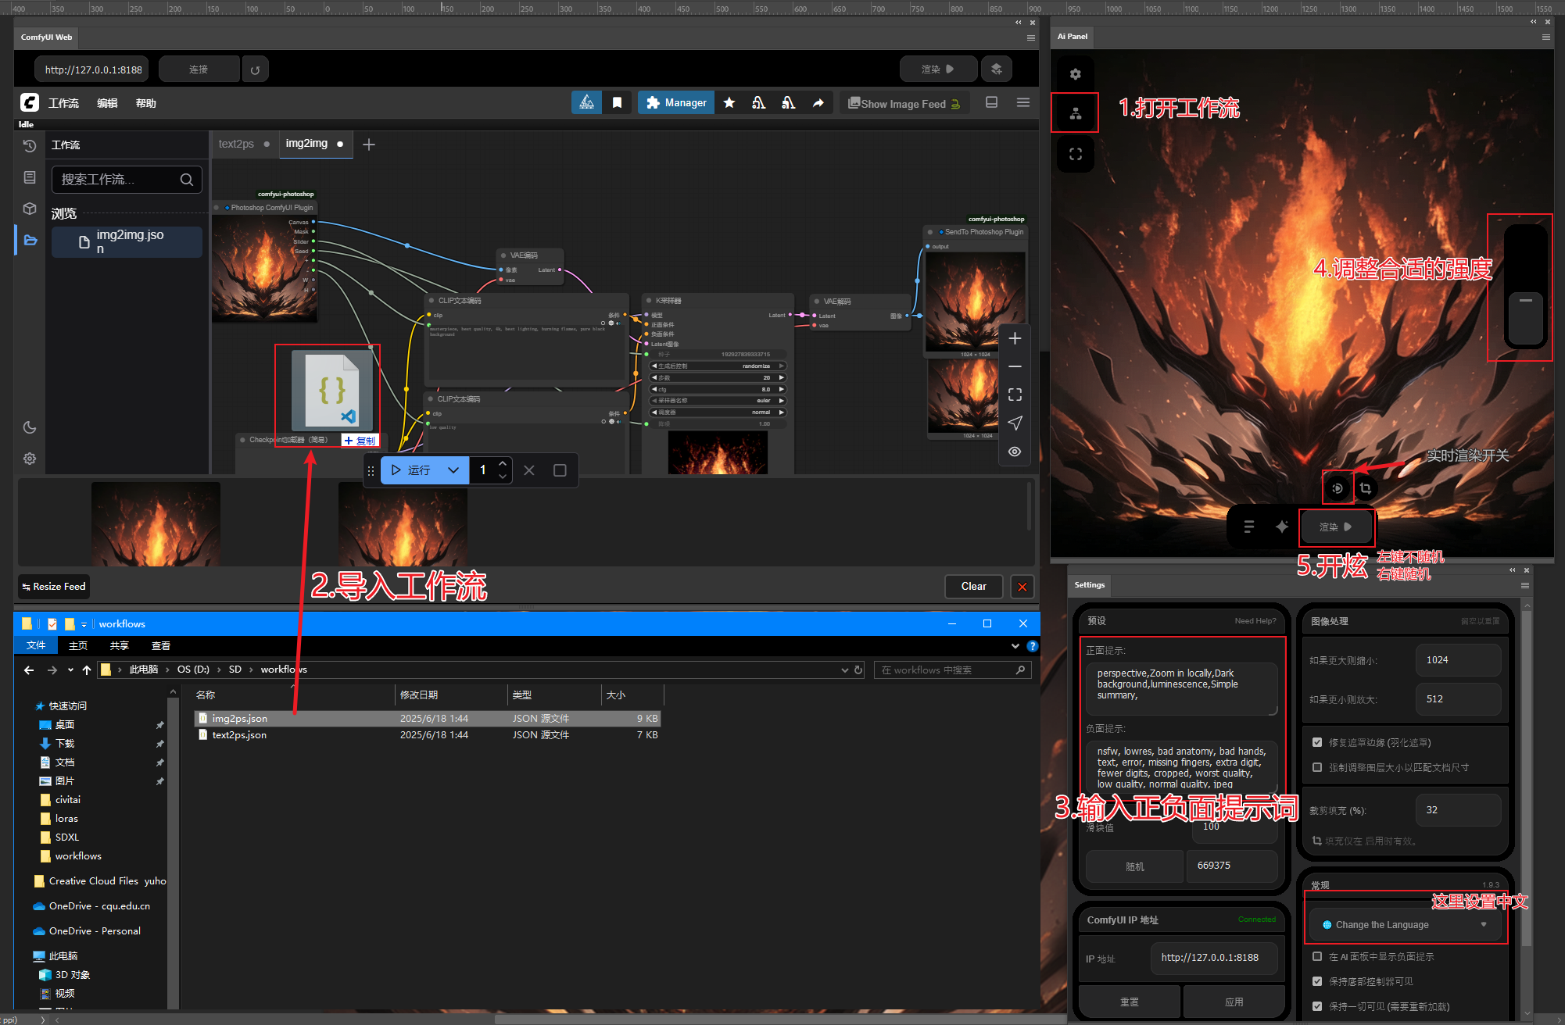Screen dimensions: 1565x1025
Task: Click the Resize Feed button
Action: click(x=54, y=586)
